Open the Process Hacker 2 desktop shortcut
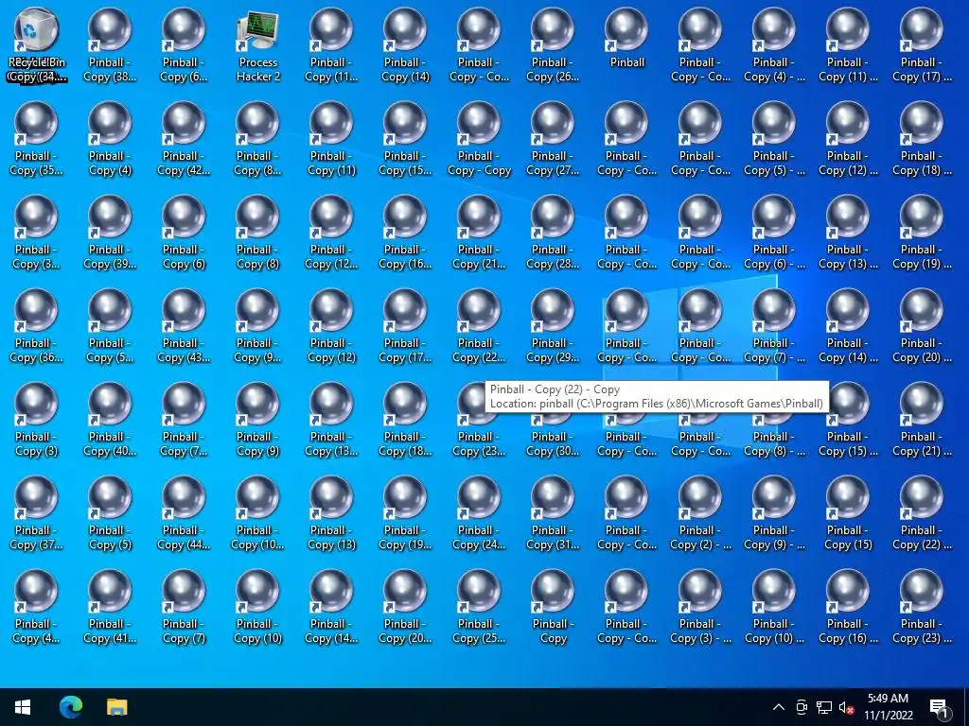This screenshot has height=726, width=969. coord(258,46)
